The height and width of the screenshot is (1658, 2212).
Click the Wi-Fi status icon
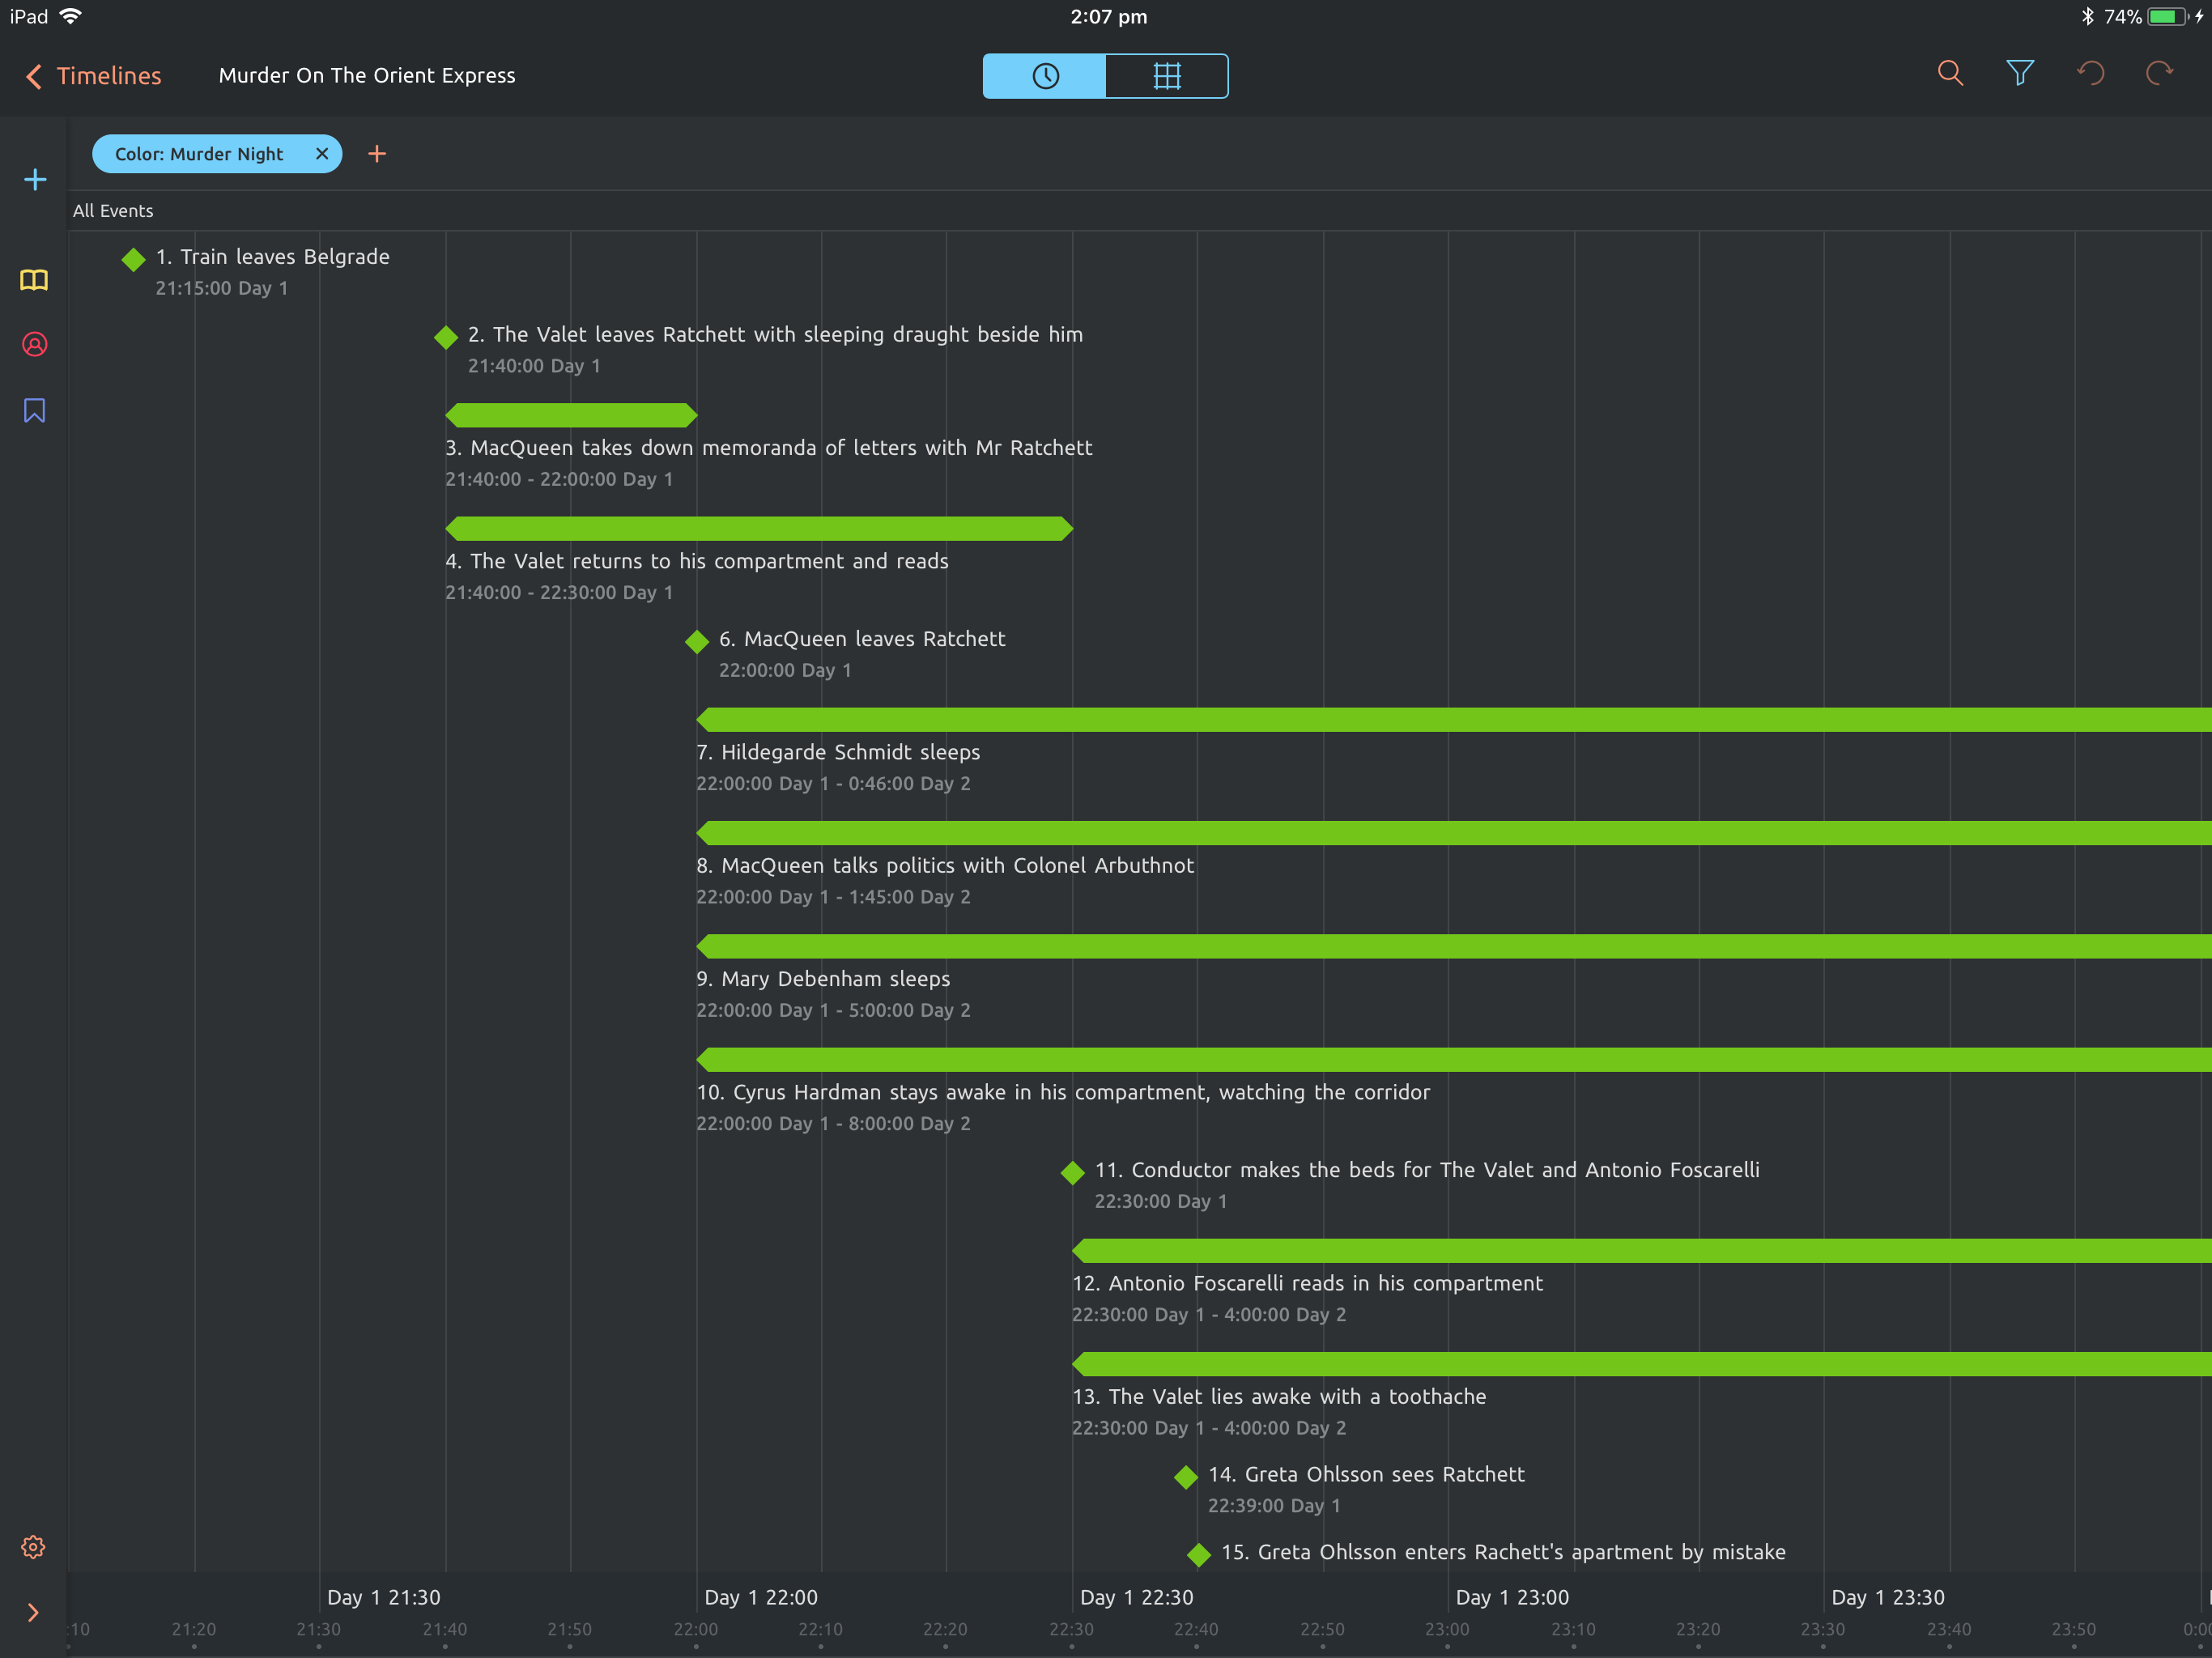pos(70,16)
